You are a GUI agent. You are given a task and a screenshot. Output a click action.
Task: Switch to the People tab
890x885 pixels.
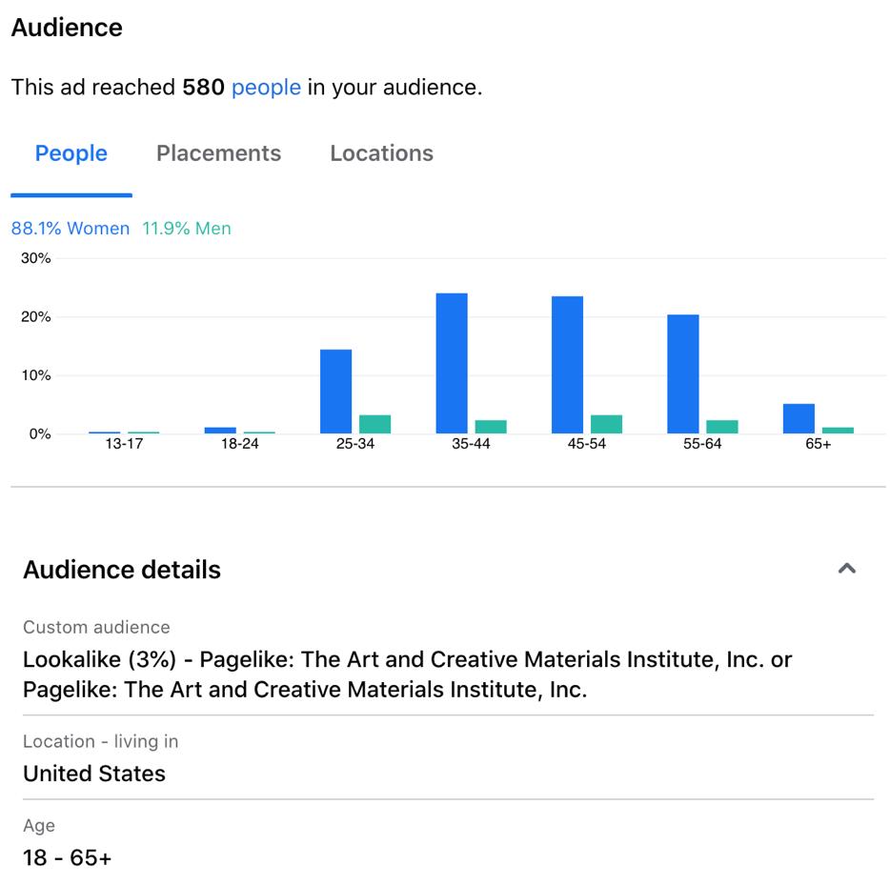point(71,153)
